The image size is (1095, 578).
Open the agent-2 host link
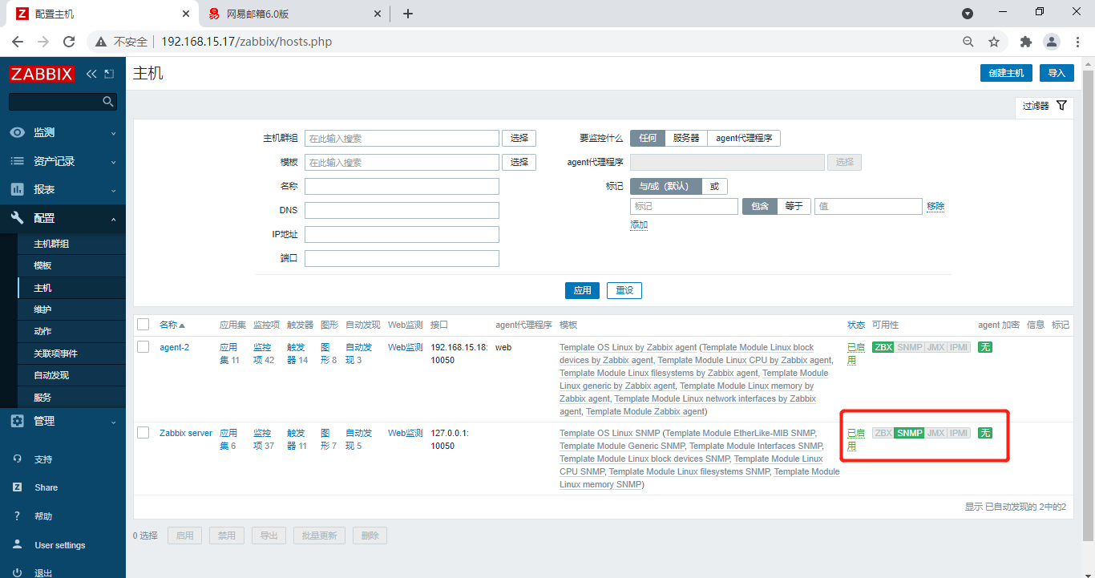(x=174, y=347)
